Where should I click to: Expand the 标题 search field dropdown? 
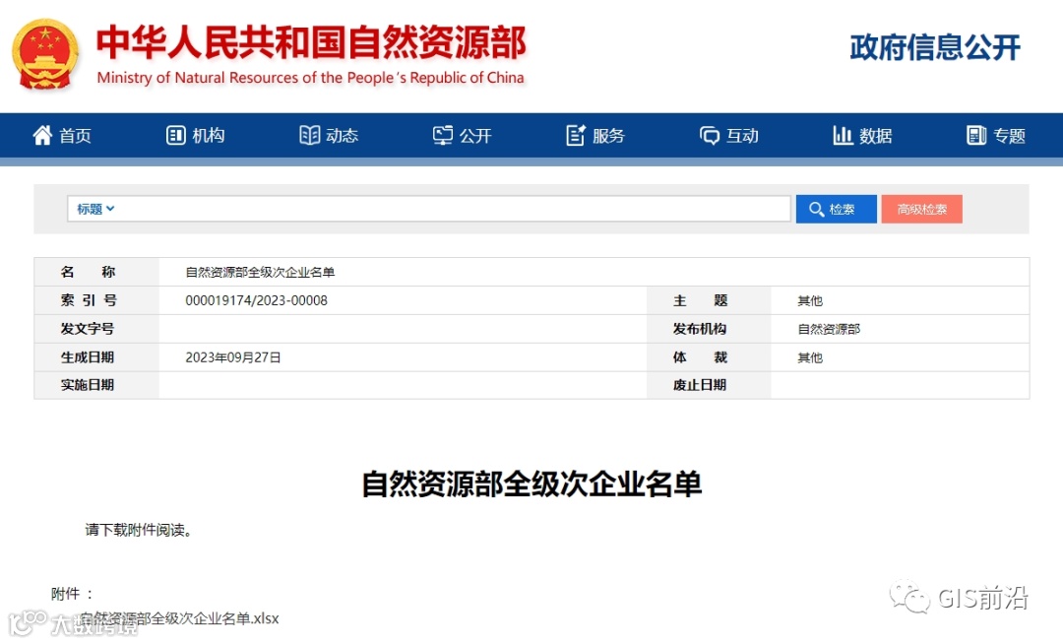(95, 209)
